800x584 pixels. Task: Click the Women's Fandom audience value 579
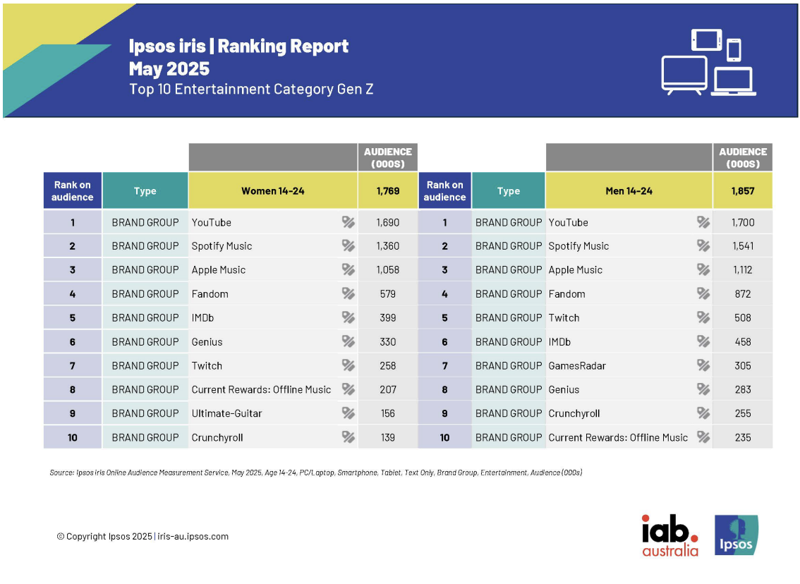tap(388, 294)
